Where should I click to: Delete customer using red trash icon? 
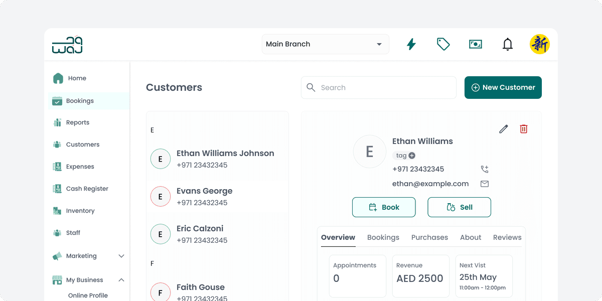tap(524, 129)
